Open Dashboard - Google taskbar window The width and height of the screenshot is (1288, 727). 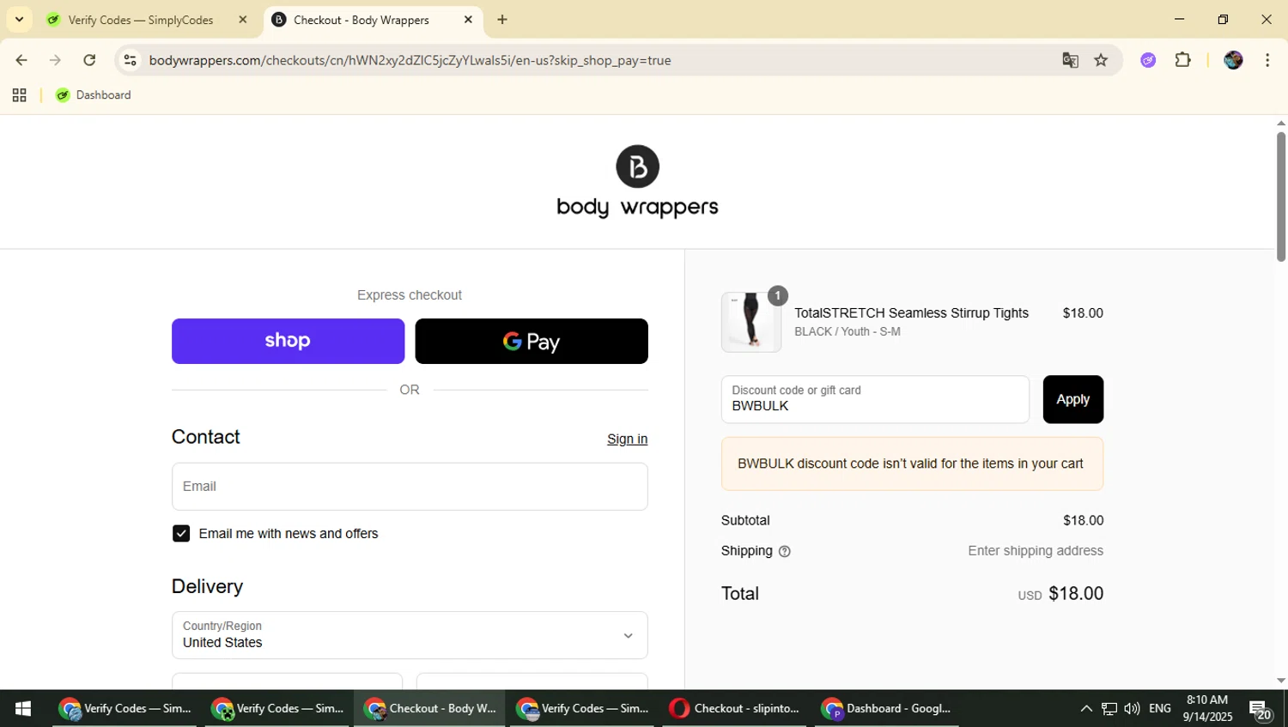click(887, 708)
